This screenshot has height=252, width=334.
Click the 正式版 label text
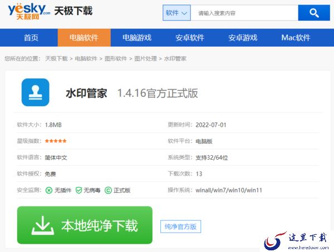point(122,190)
